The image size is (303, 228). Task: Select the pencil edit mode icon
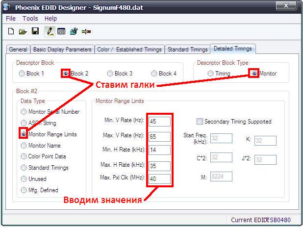click(x=49, y=31)
